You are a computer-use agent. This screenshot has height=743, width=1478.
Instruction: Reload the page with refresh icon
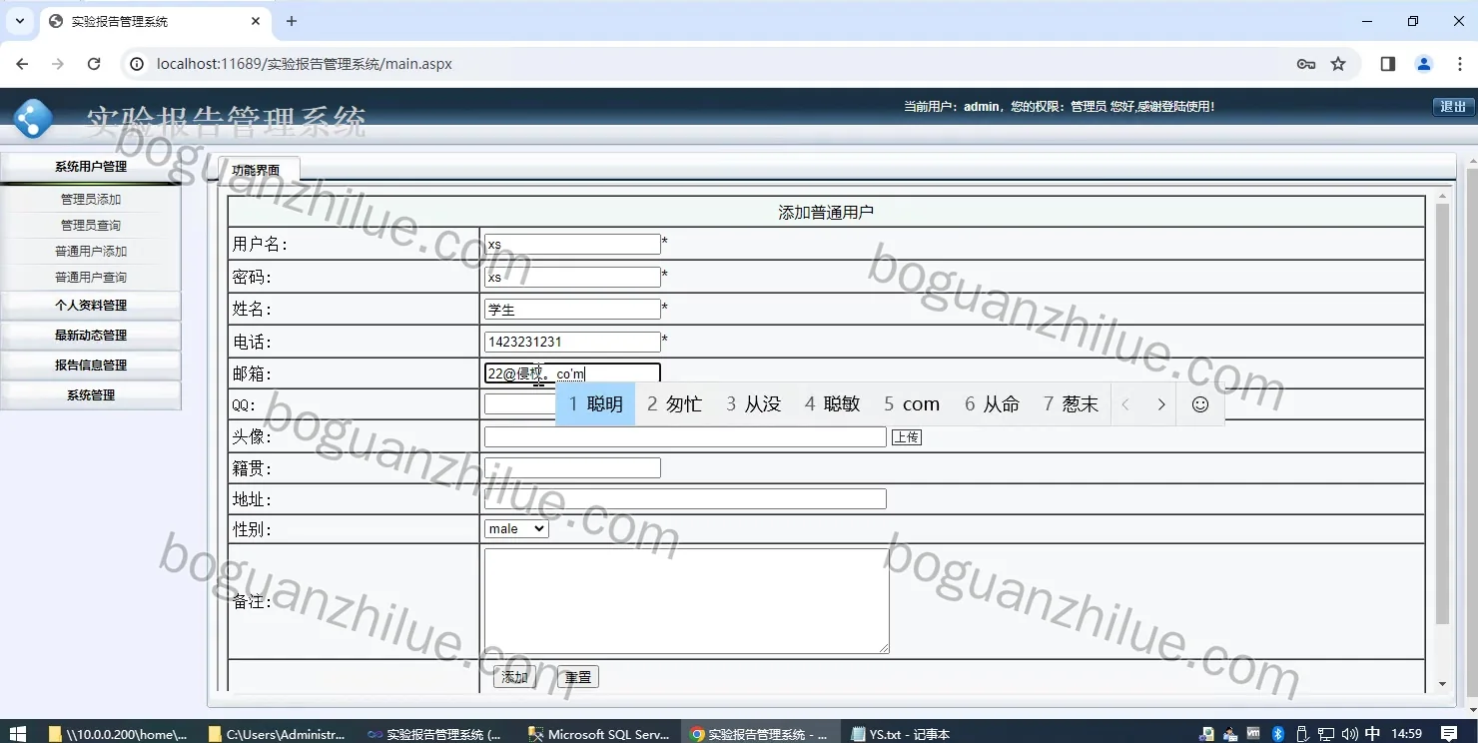94,64
